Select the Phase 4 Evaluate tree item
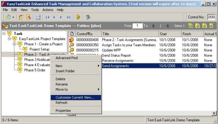The width and height of the screenshot is (218, 124). click(x=37, y=65)
